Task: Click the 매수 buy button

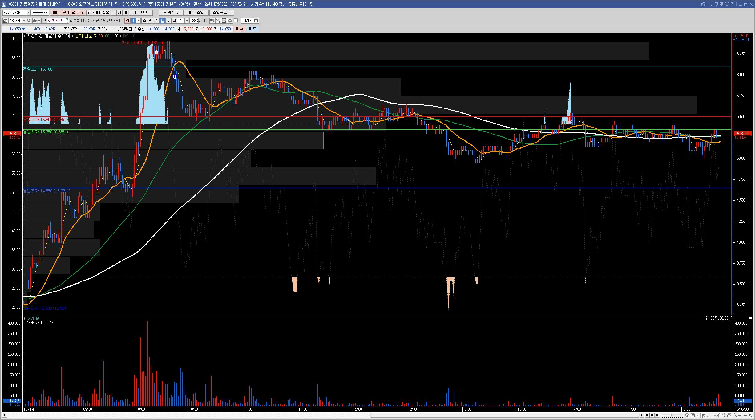Action: (x=240, y=29)
